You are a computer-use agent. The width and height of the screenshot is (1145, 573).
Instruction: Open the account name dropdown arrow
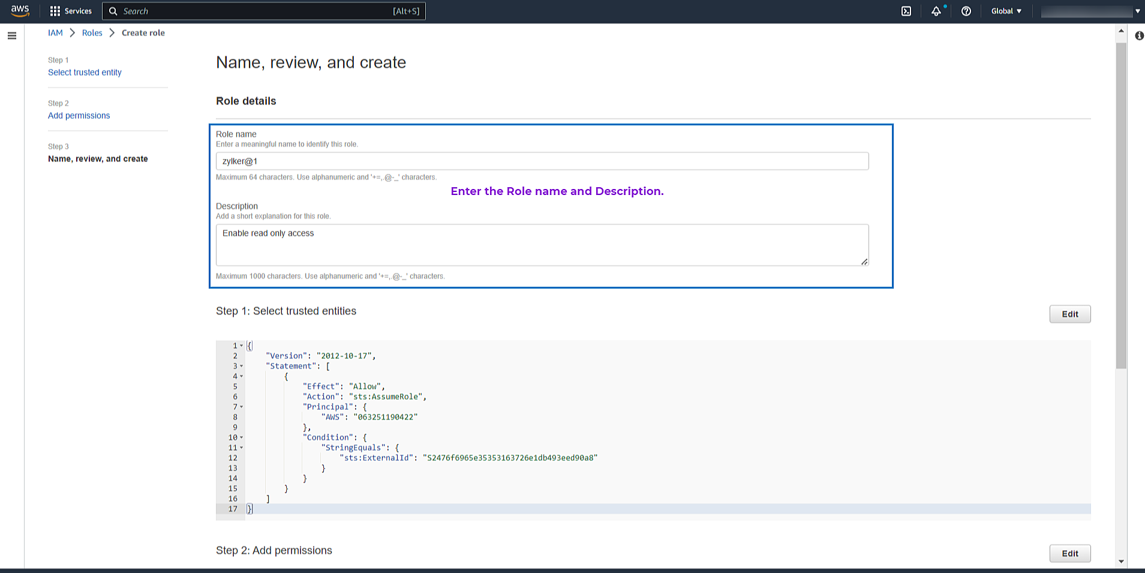1137,11
